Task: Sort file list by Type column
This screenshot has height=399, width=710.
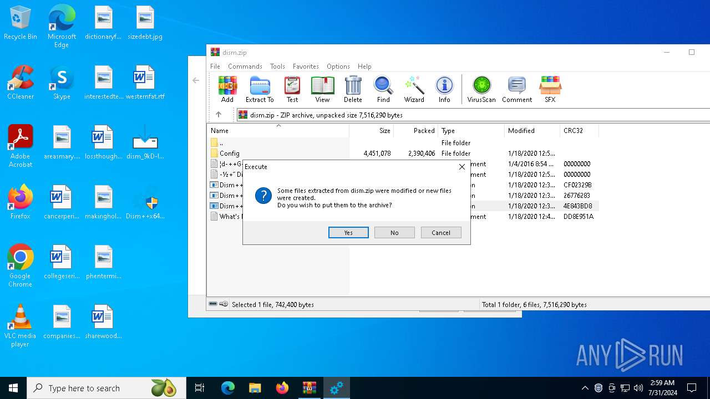Action: (x=471, y=131)
